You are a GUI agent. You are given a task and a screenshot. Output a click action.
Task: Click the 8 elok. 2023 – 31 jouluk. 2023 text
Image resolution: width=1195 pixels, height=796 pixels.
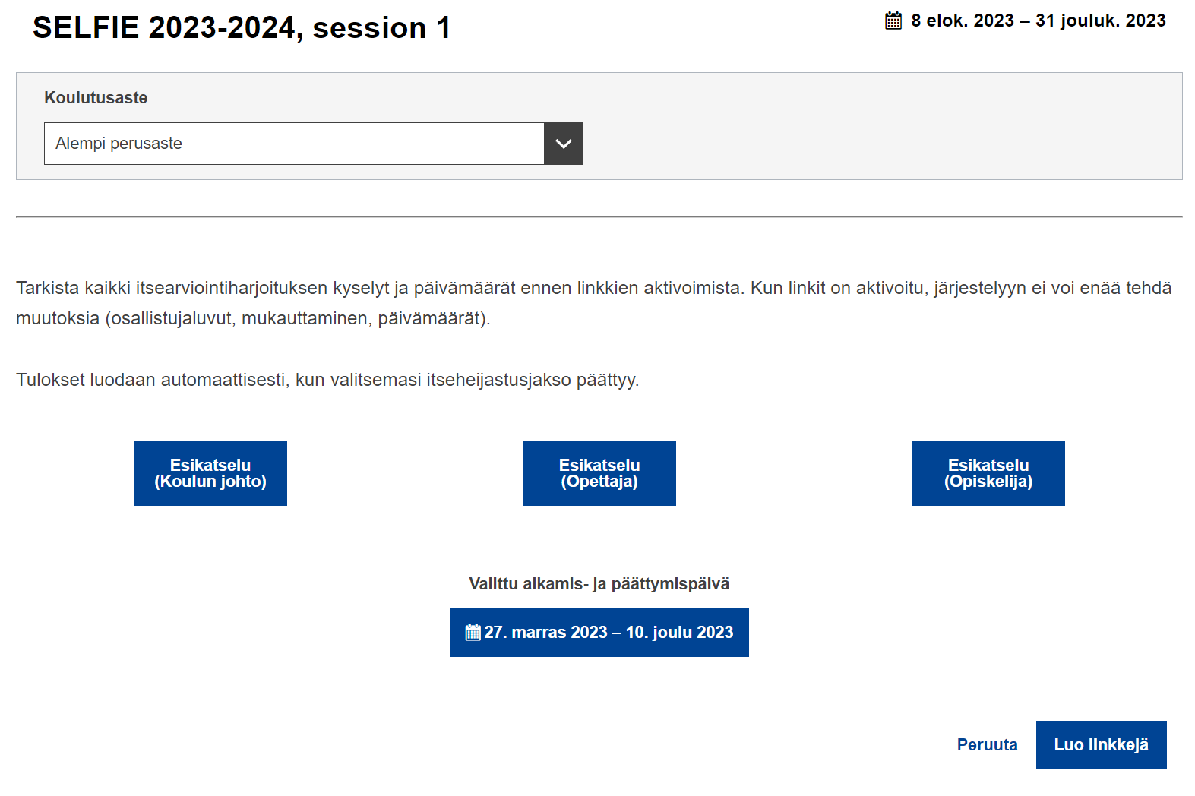(1039, 21)
